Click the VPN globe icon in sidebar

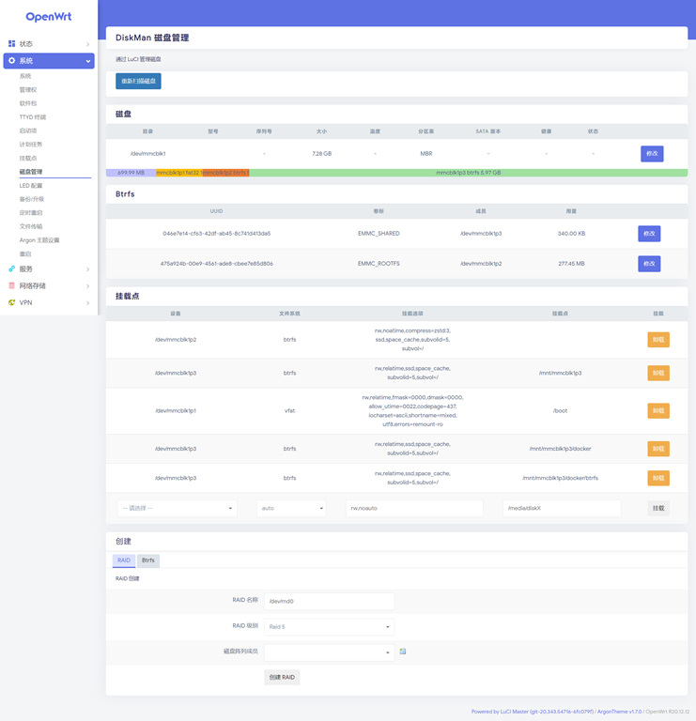coord(11,303)
